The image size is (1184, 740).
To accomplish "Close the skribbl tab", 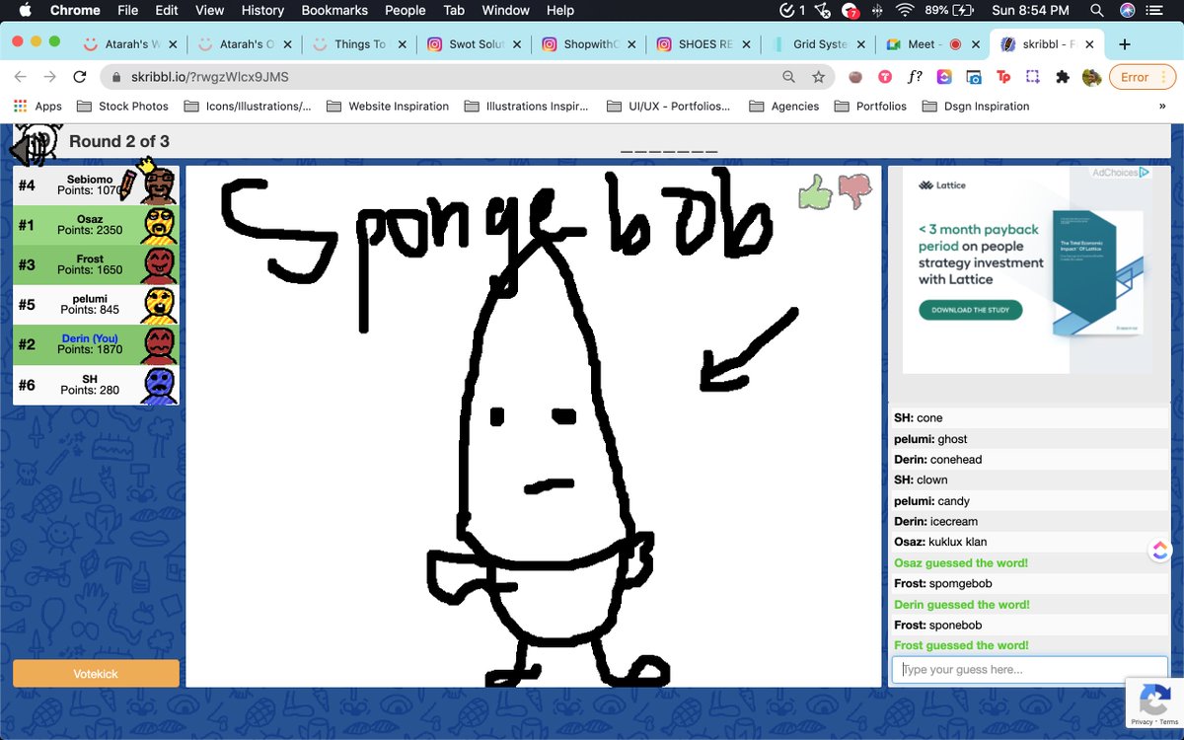I will [x=1090, y=44].
